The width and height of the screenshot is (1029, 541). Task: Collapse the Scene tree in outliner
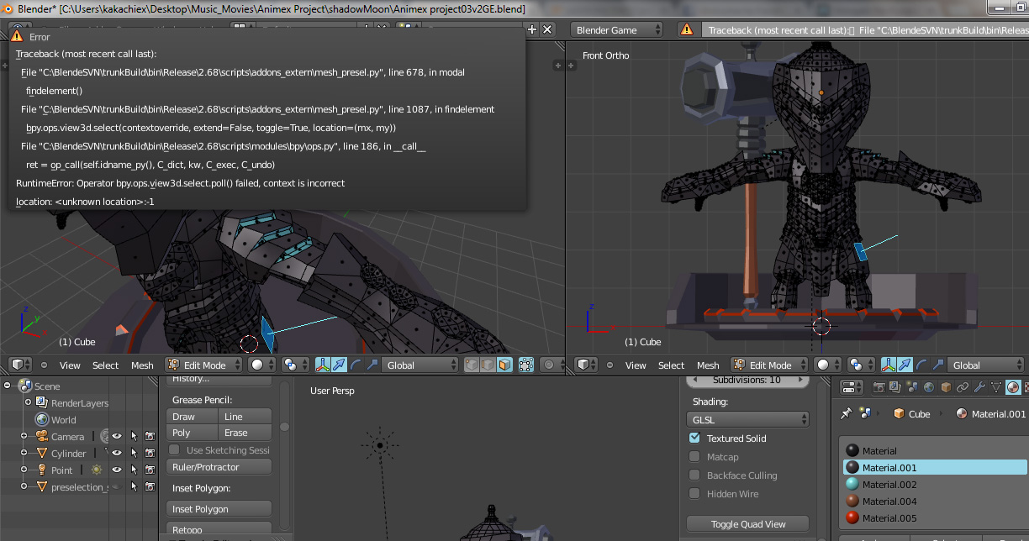(8, 386)
